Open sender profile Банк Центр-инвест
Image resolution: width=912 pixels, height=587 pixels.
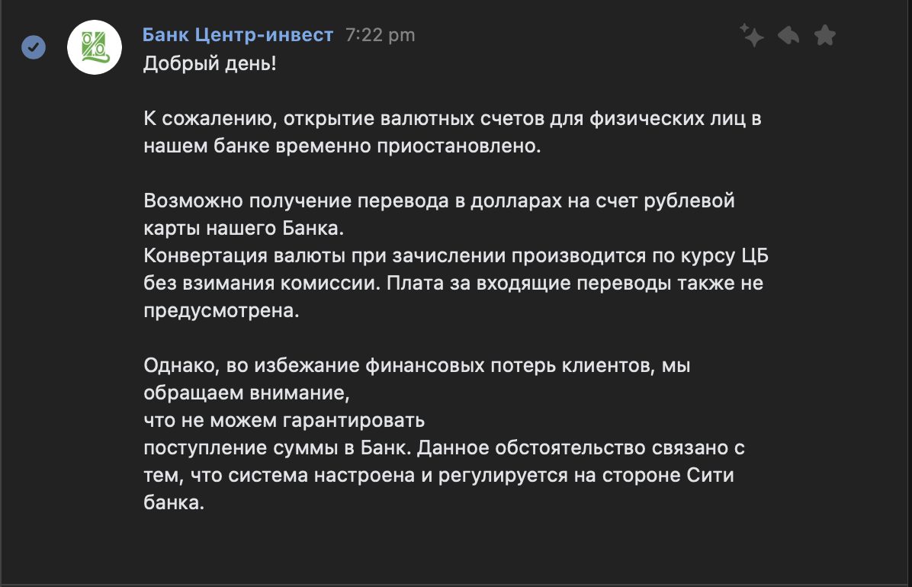tap(238, 35)
